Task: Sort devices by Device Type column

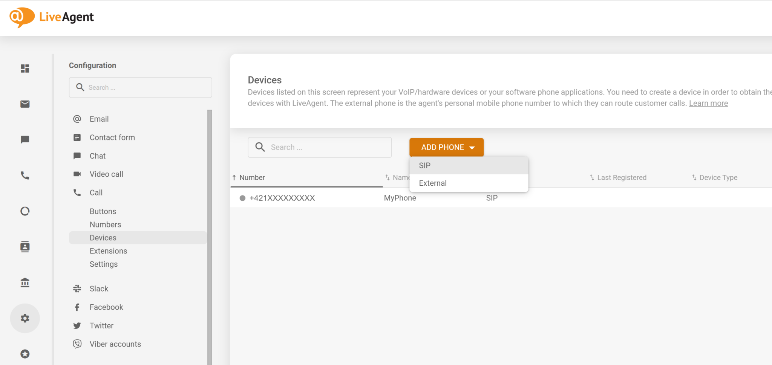Action: click(718, 177)
